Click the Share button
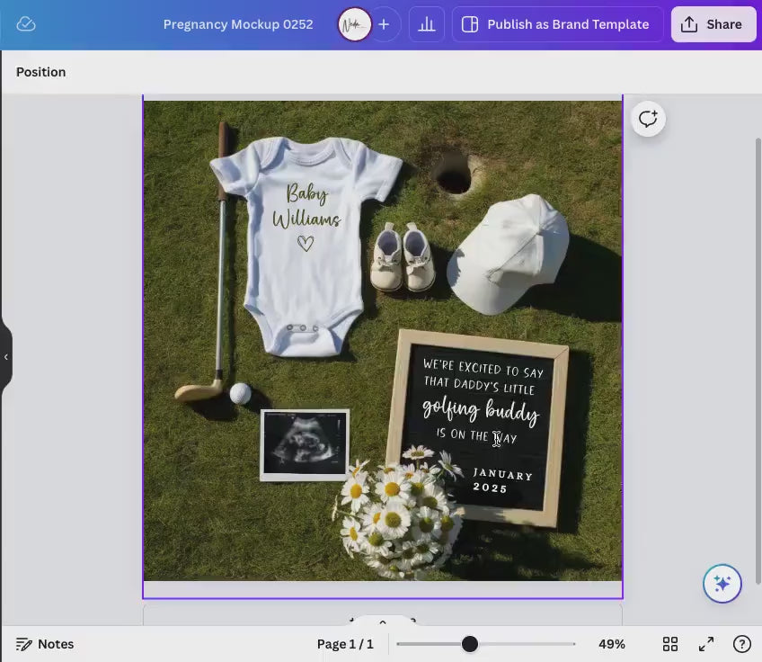Screen dimensions: 762x662 click(713, 24)
